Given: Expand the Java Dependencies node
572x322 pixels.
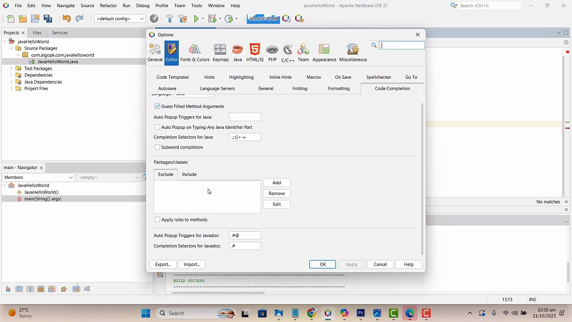Looking at the screenshot, I should point(12,82).
